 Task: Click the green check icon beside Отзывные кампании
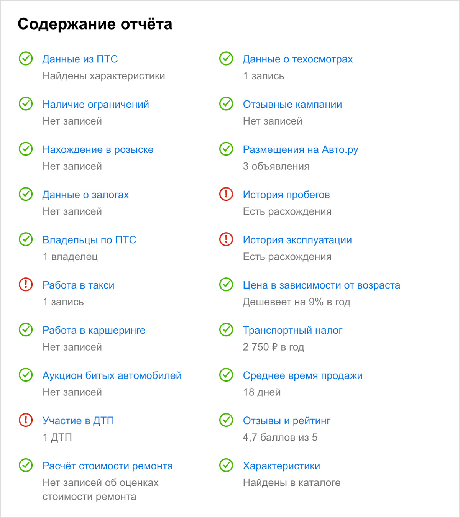pos(226,104)
